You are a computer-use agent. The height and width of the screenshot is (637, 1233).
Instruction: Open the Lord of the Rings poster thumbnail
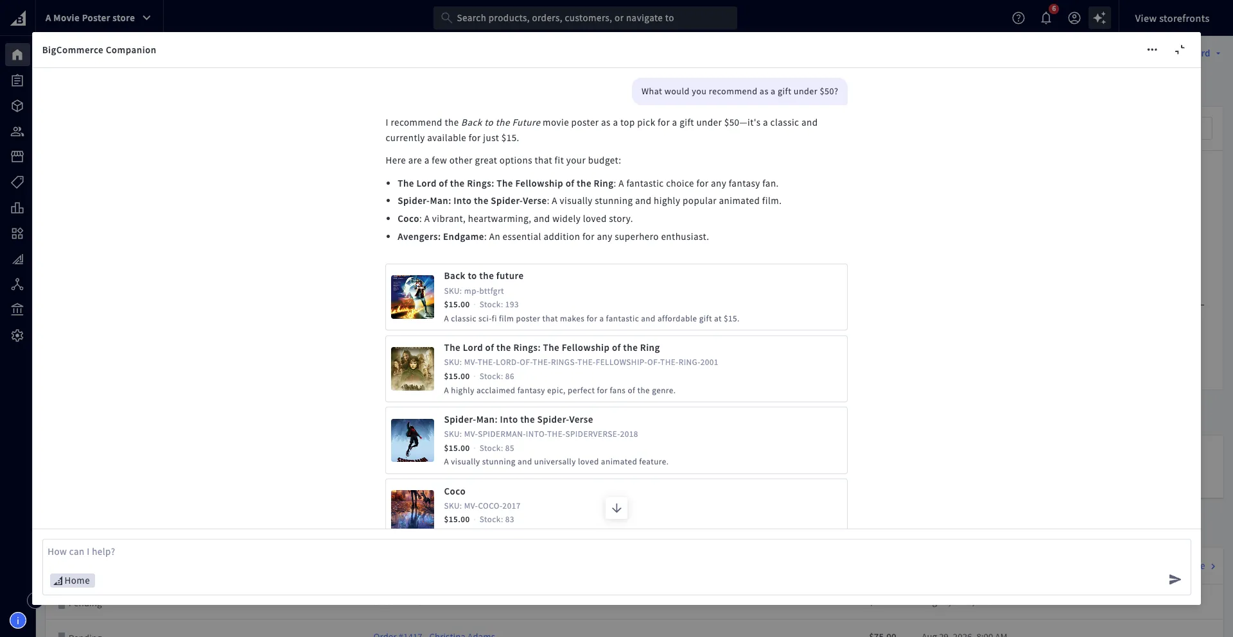pos(412,369)
